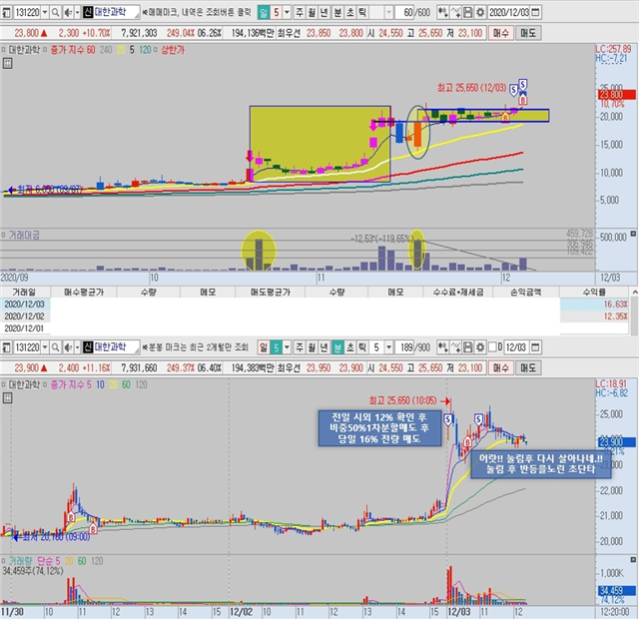
Task: Toggle 초 second period in bottom toolbar
Action: (x=349, y=347)
